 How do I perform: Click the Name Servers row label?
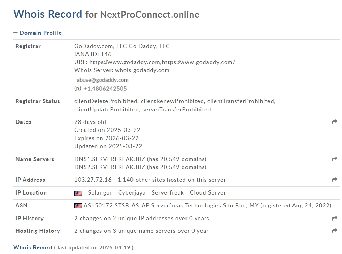(35, 159)
